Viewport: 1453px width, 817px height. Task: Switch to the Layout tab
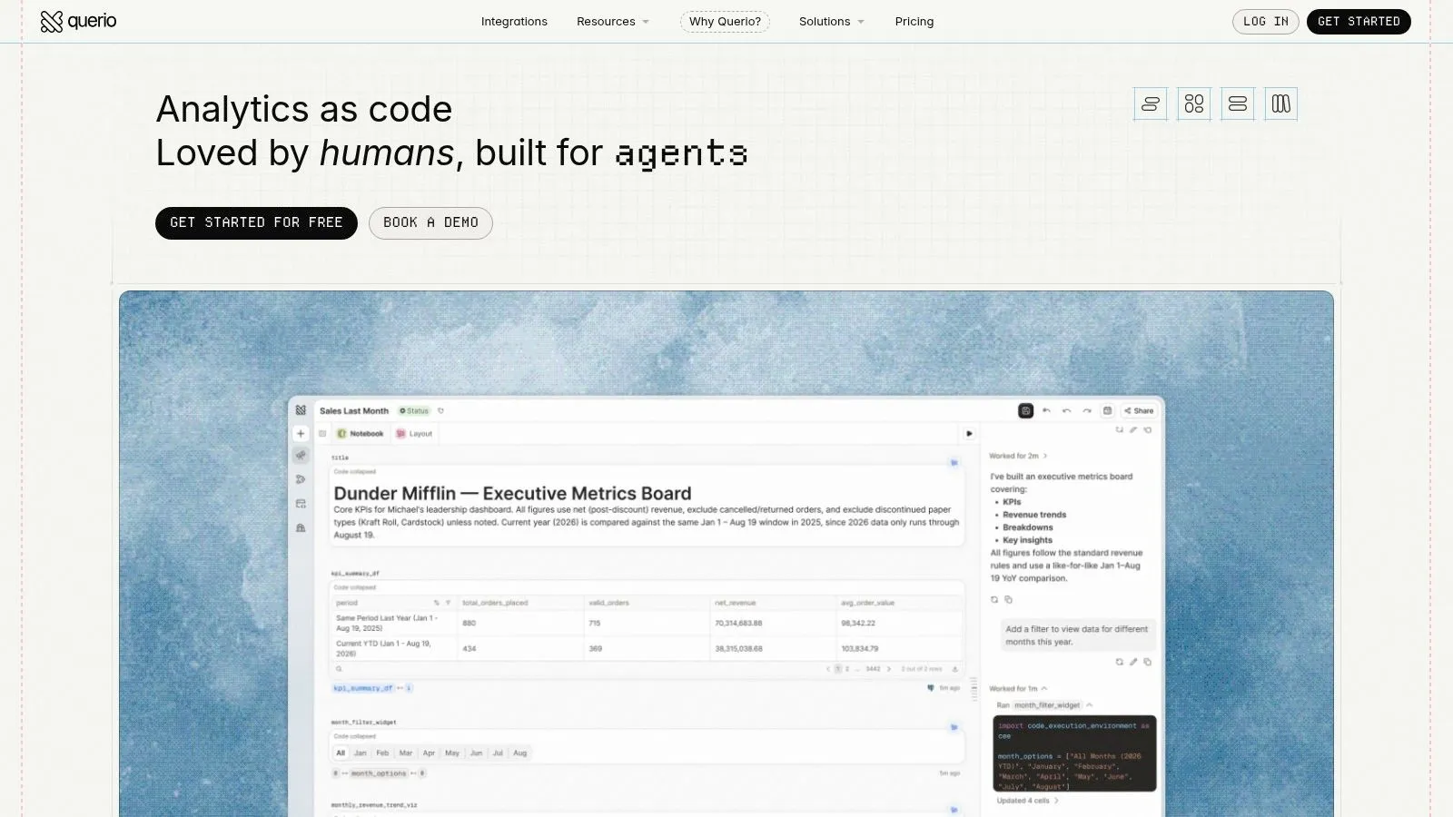coord(414,434)
